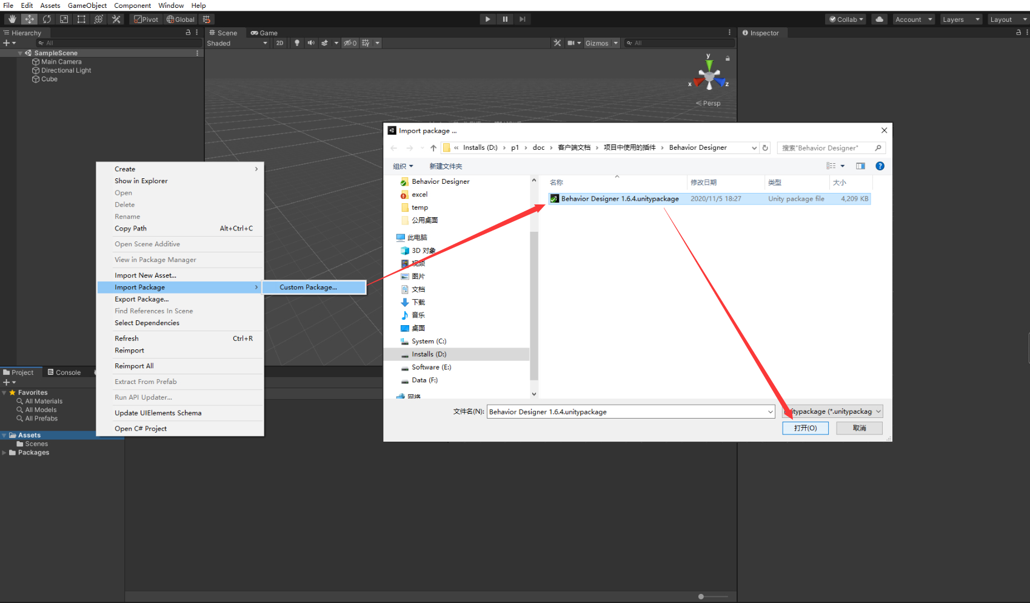Enable 2D view mode in Scene view
This screenshot has height=603, width=1030.
[x=279, y=42]
